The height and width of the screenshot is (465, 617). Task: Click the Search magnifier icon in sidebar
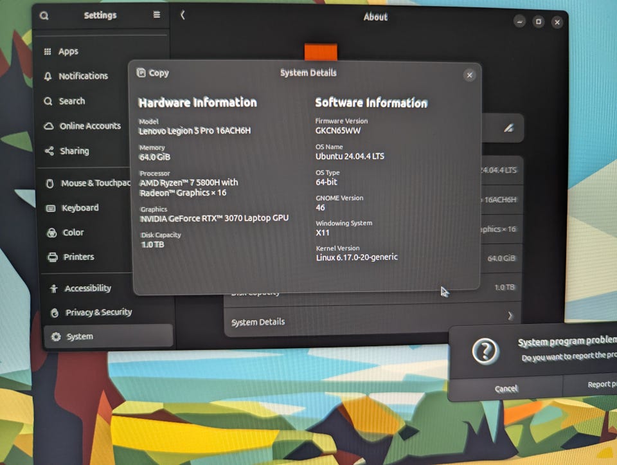tap(48, 102)
